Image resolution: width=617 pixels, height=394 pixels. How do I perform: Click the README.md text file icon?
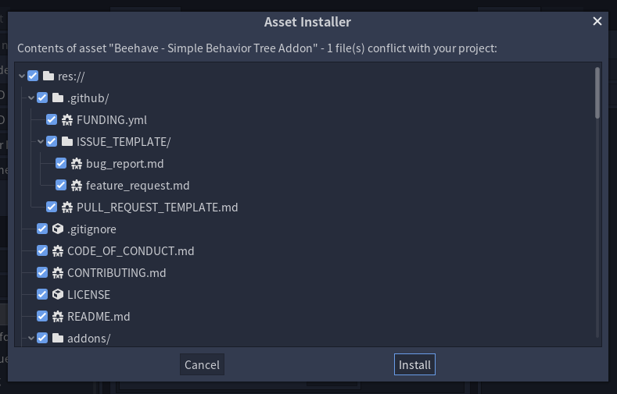tap(57, 316)
